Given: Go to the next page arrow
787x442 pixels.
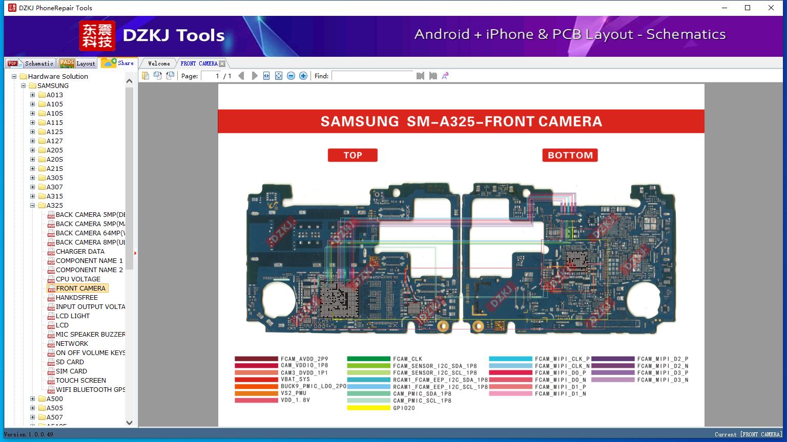Looking at the screenshot, I should [255, 76].
